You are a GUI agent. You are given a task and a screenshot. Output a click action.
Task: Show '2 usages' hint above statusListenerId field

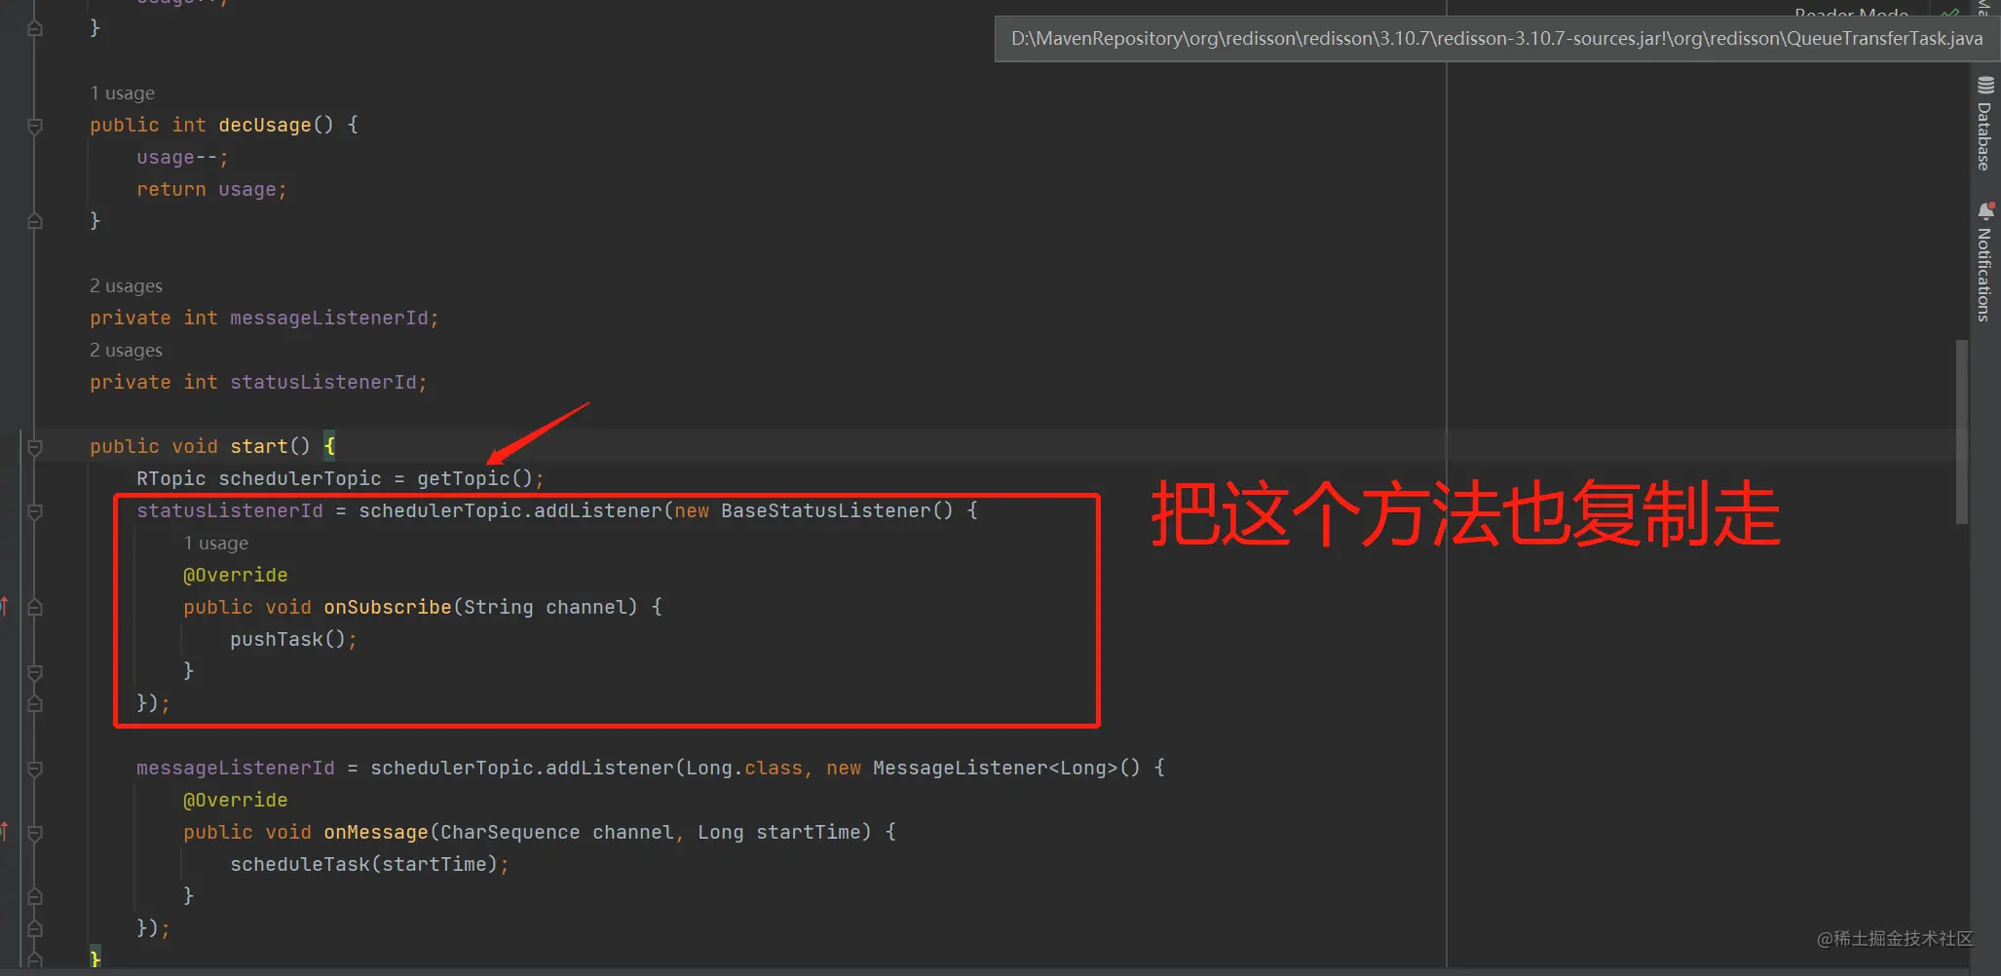point(127,351)
